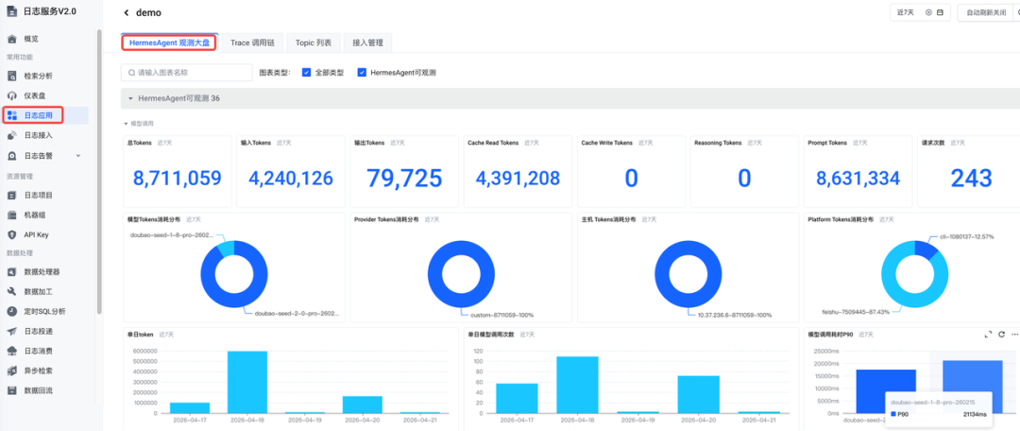The width and height of the screenshot is (1020, 431).
Task: Open the more options menu on P90 chart
Action: click(x=1014, y=335)
